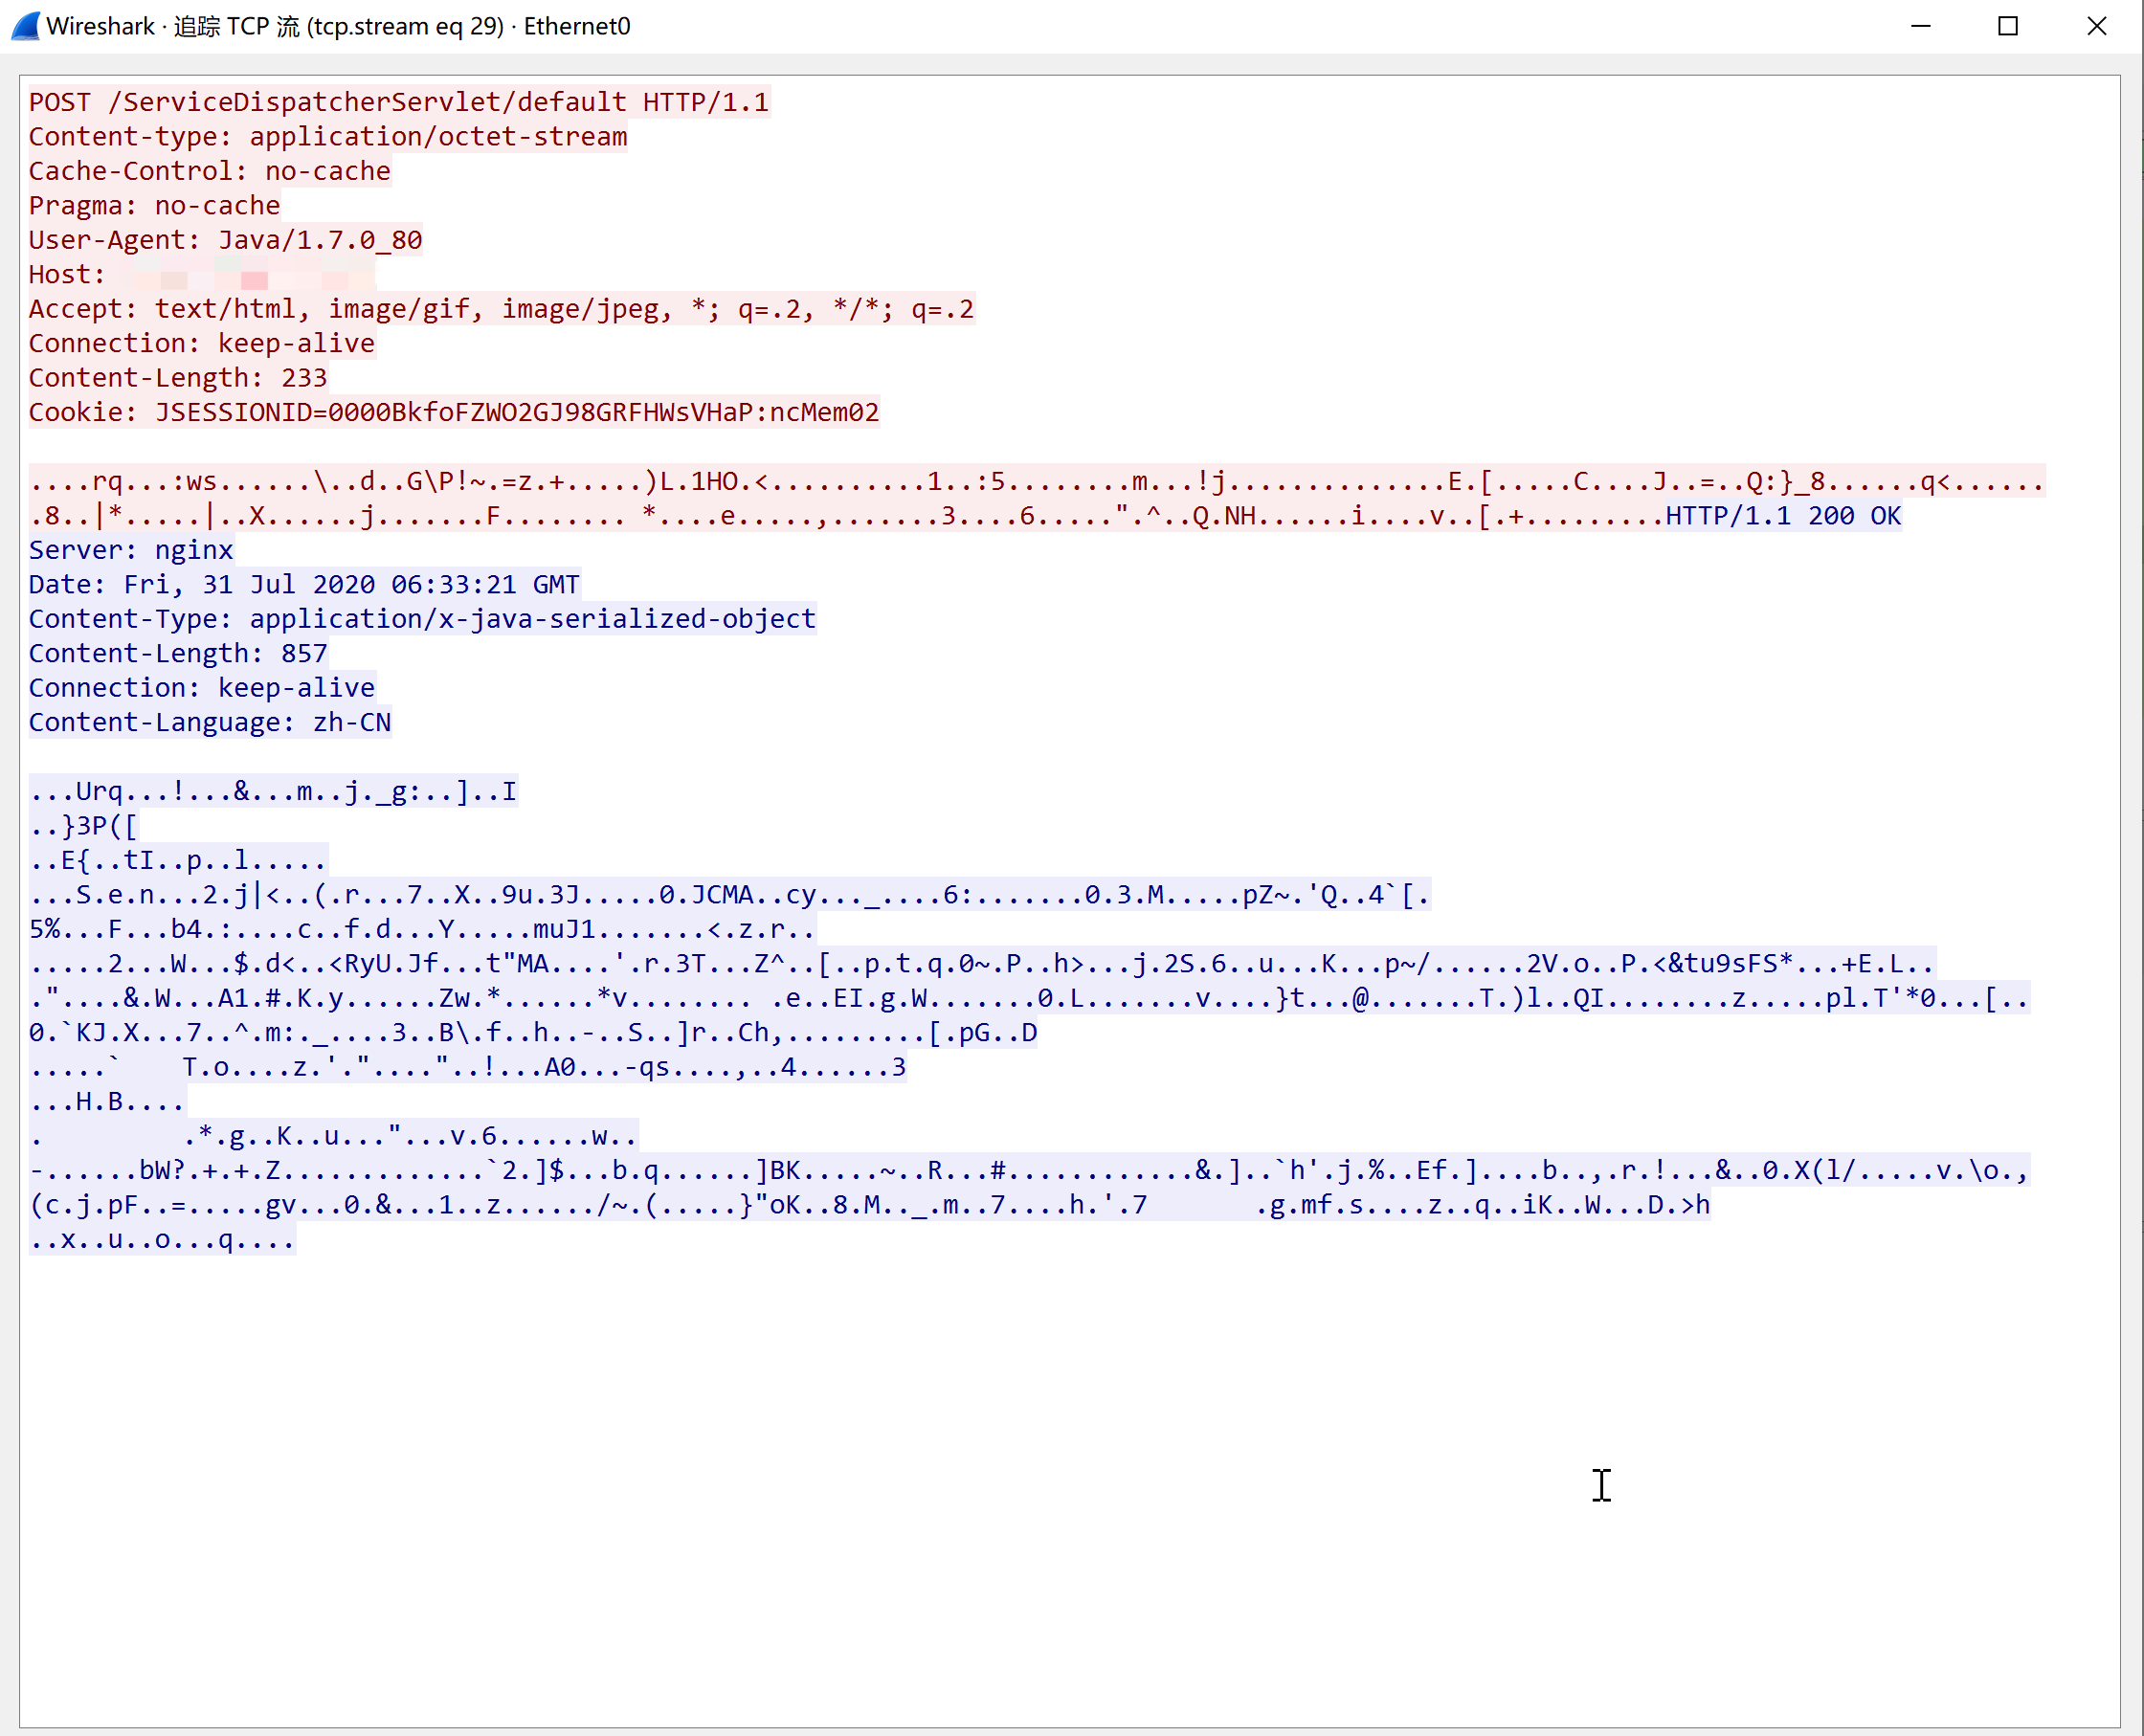
Task: Click the blurred Host header value
Action: (250, 275)
